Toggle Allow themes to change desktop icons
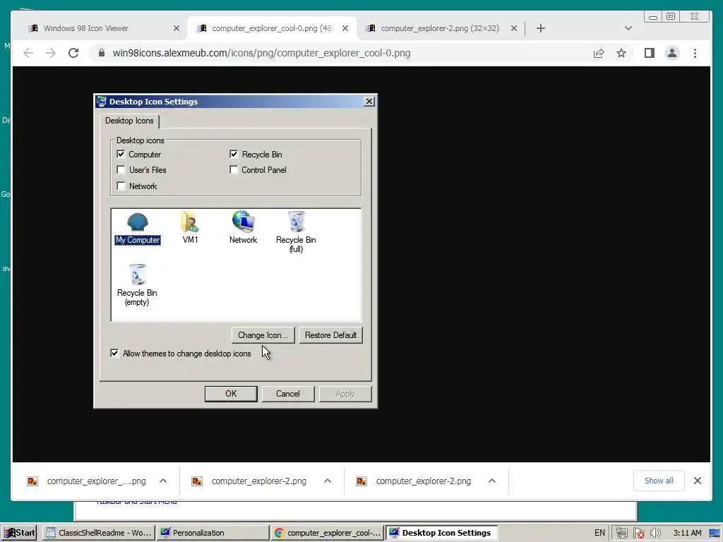Image resolution: width=723 pixels, height=542 pixels. click(x=114, y=353)
